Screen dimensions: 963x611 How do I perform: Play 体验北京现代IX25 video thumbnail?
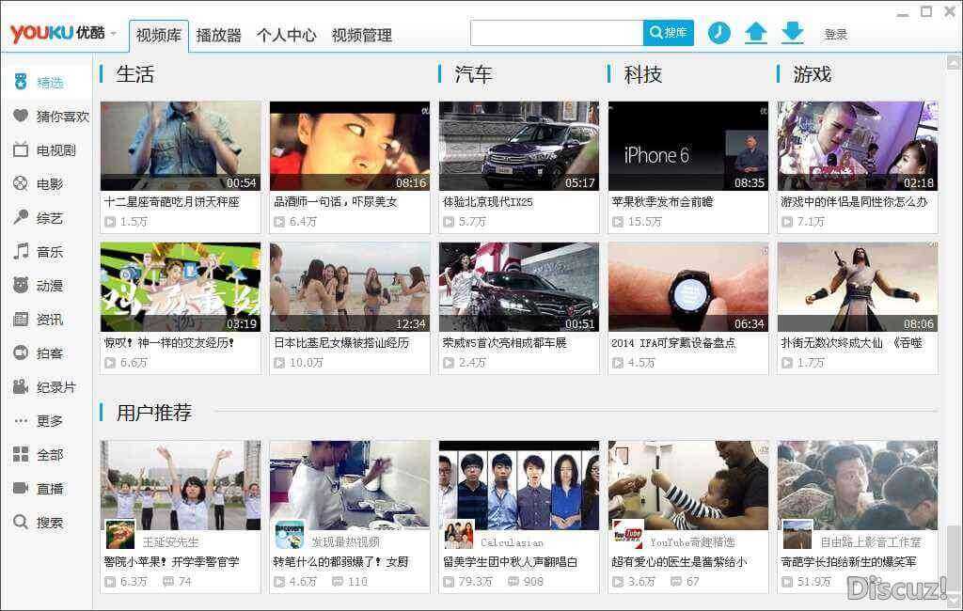click(519, 146)
